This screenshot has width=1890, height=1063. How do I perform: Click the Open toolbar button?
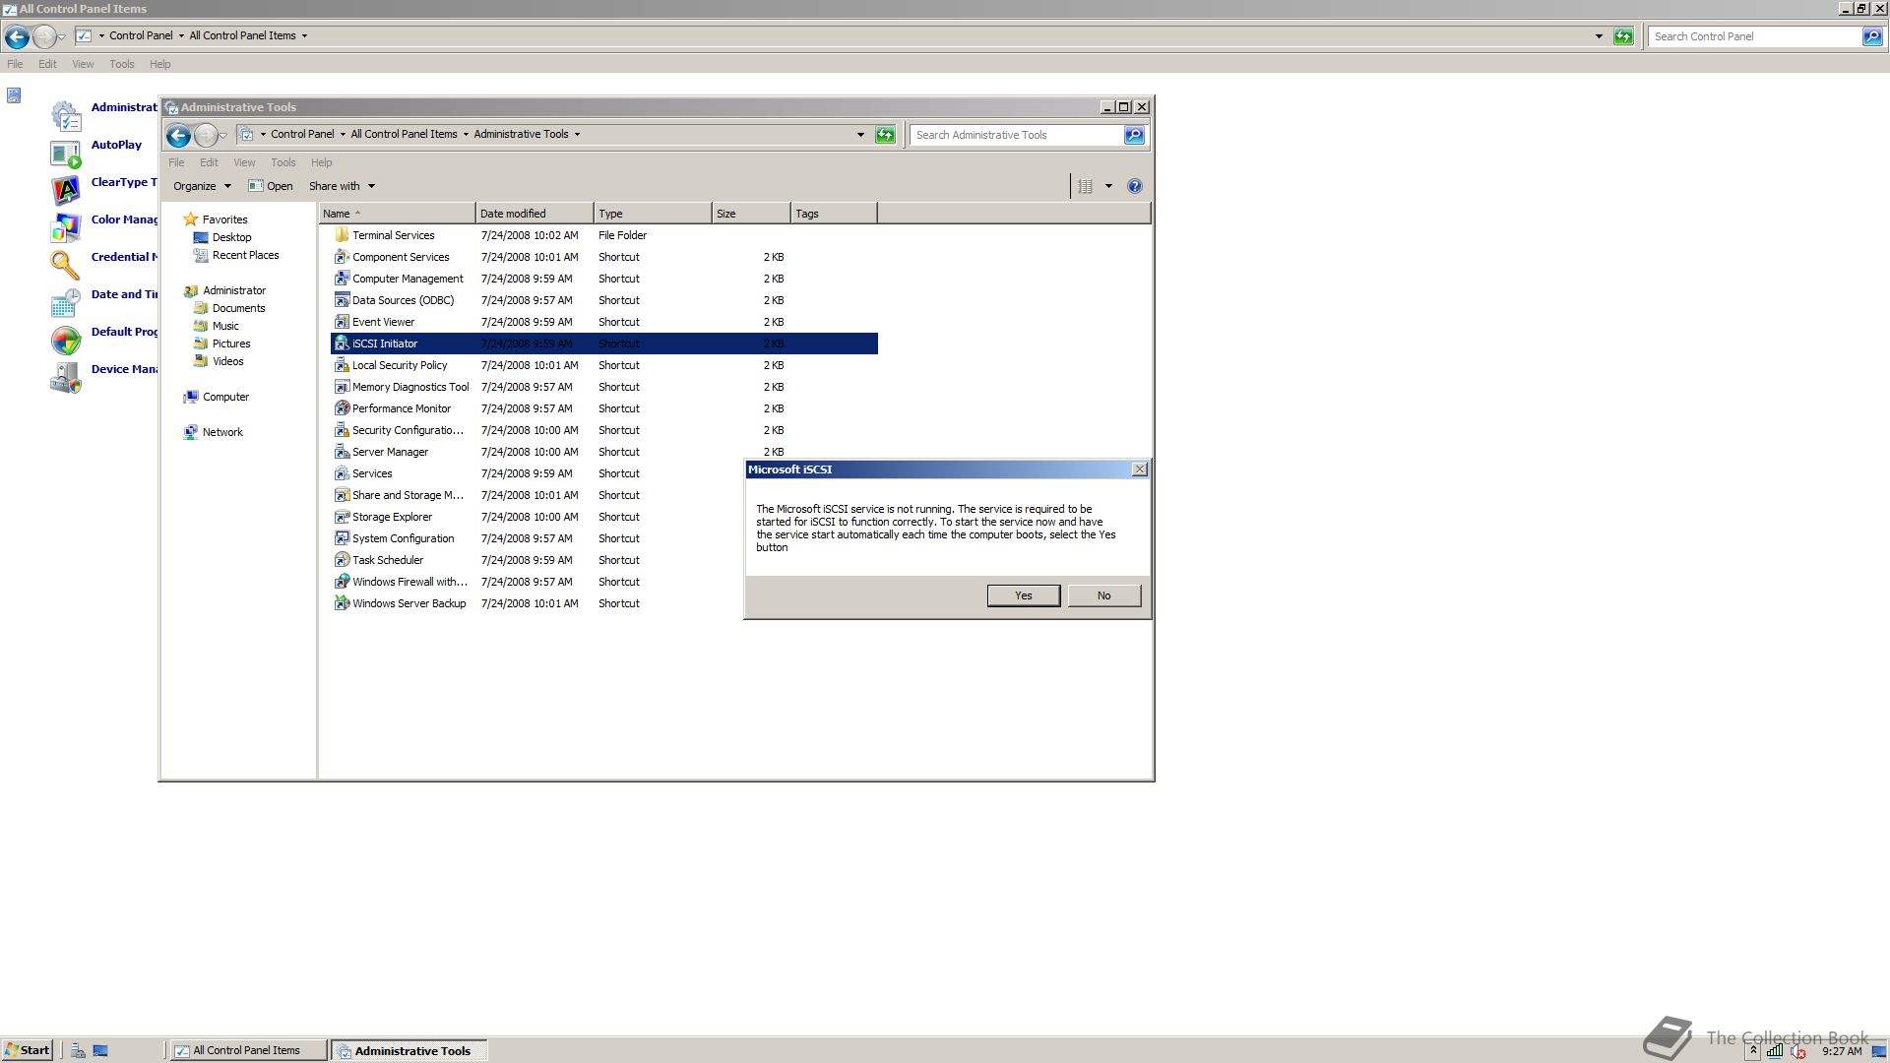(271, 186)
